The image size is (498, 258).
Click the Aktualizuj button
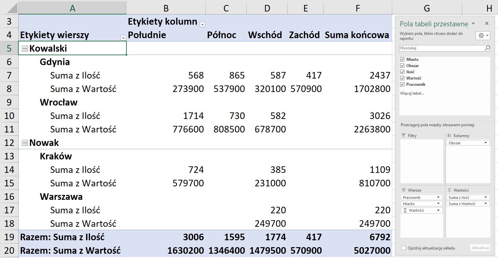[480, 248]
